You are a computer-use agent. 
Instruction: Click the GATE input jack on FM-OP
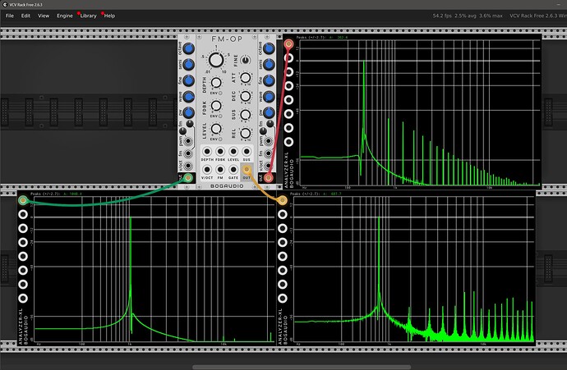[233, 169]
